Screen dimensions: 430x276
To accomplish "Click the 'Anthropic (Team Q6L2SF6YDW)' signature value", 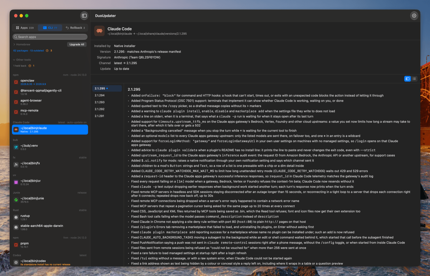I will 137,57.
